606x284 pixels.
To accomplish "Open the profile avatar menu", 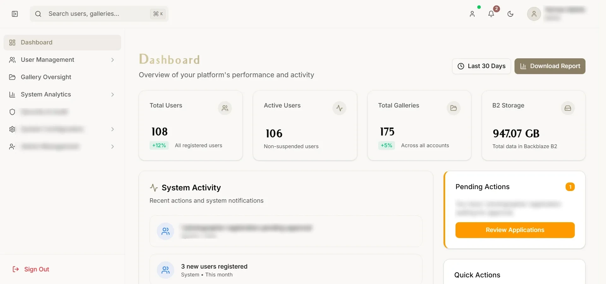I will pyautogui.click(x=534, y=14).
